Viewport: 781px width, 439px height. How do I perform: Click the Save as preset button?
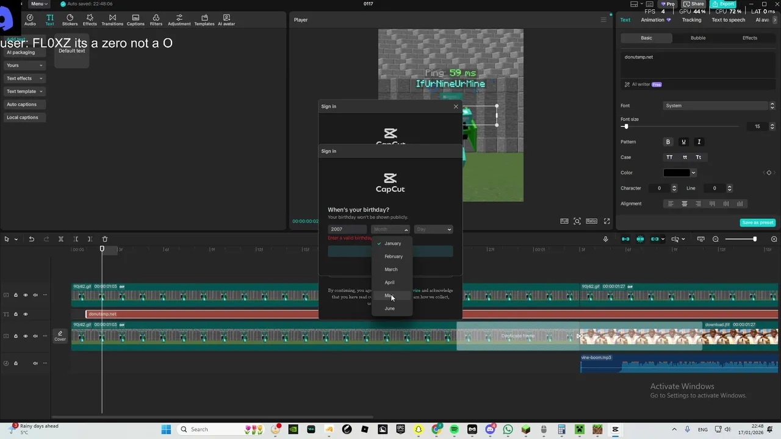757,223
